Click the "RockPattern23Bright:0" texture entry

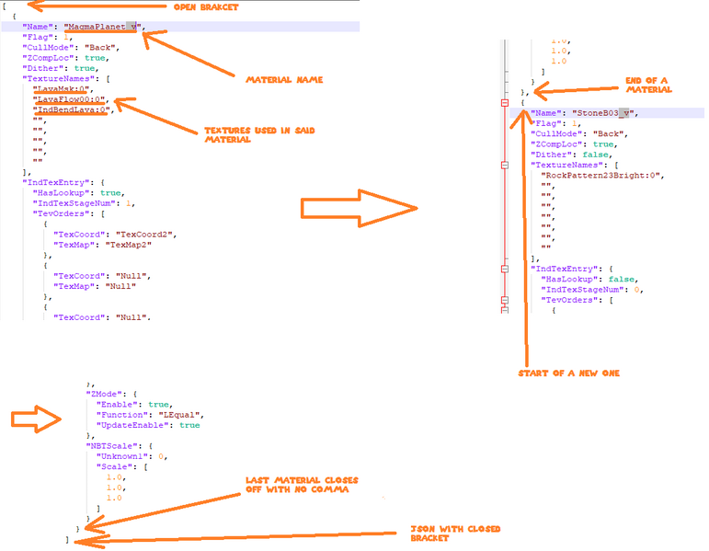pos(600,176)
